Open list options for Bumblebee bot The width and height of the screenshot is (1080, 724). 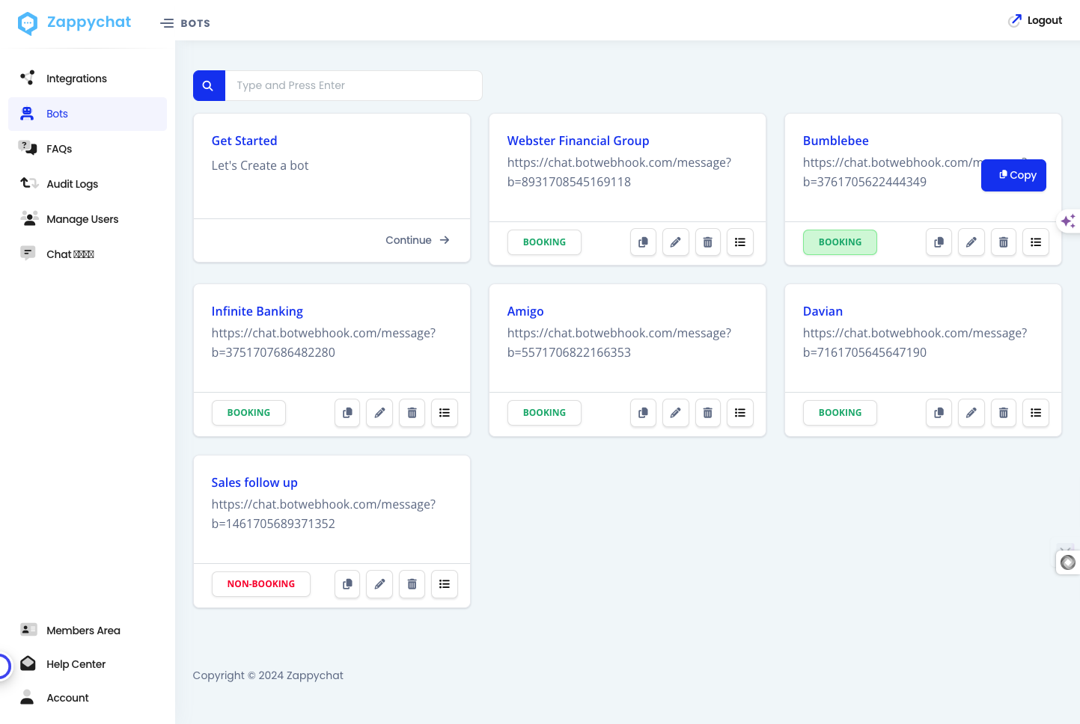(1036, 242)
